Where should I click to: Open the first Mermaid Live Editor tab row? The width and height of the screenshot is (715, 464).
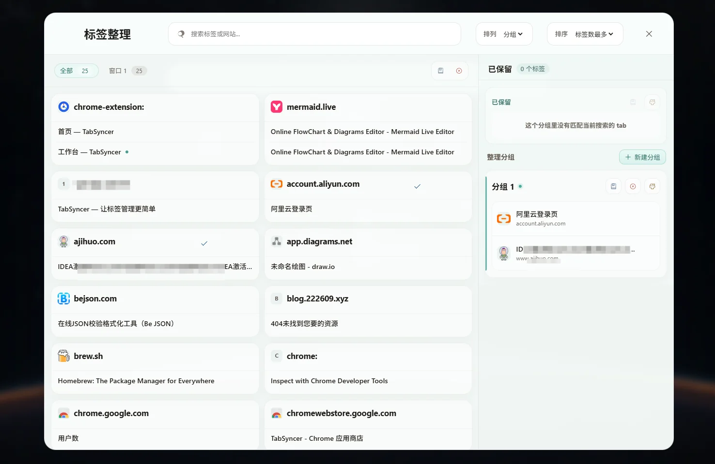click(x=368, y=132)
